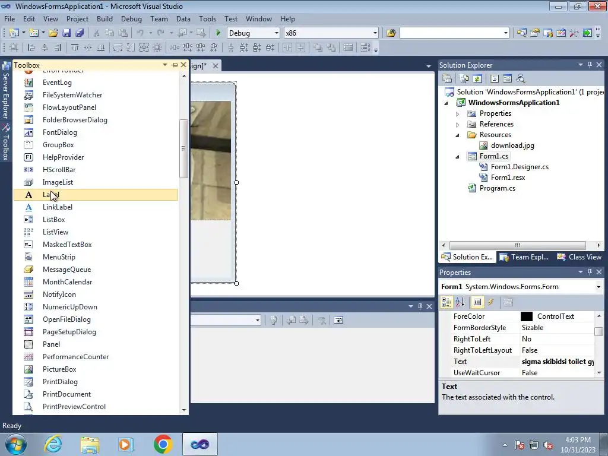Click Refresh icon in Solution Explorer toolbar
The image size is (608, 456).
tap(477, 79)
